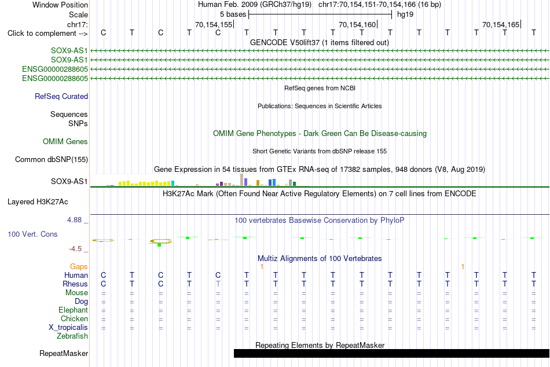Select the Mouse alignment row label

[77, 293]
